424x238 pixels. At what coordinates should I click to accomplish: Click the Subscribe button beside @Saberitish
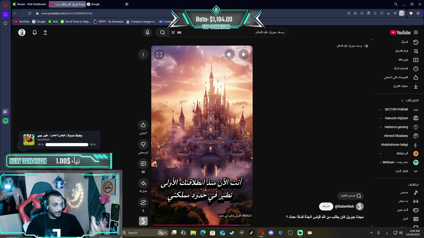pyautogui.click(x=326, y=206)
